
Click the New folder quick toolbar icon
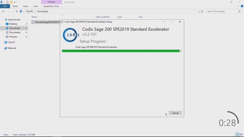pos(11,2)
